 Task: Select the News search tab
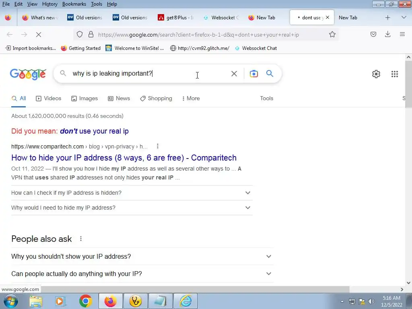click(119, 98)
